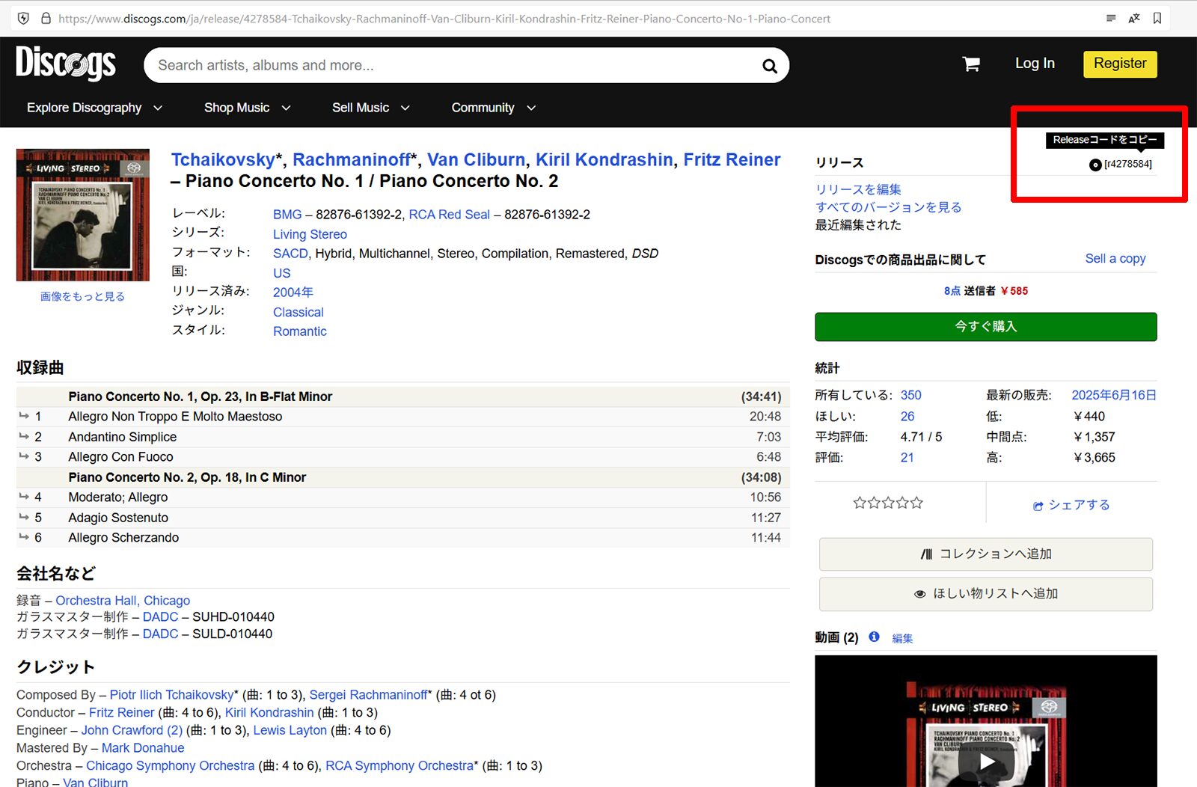Screen dimensions: 1197x787
Task: Toggle browser reader view icon
Action: click(1111, 19)
